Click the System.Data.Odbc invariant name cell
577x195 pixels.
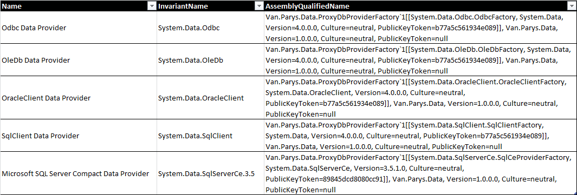210,28
